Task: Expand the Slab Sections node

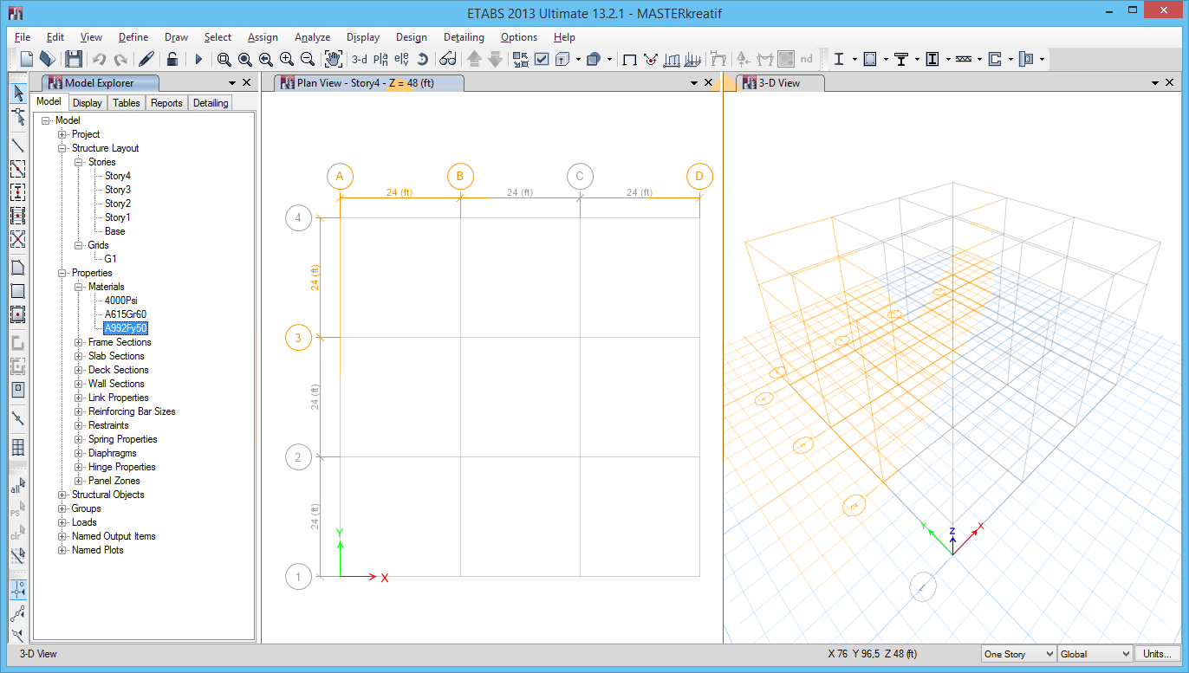Action: click(79, 356)
